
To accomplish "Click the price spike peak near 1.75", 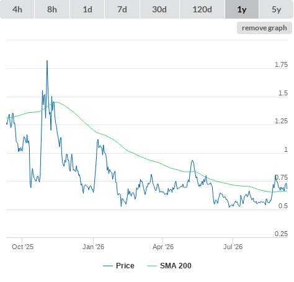I will click(x=47, y=61).
